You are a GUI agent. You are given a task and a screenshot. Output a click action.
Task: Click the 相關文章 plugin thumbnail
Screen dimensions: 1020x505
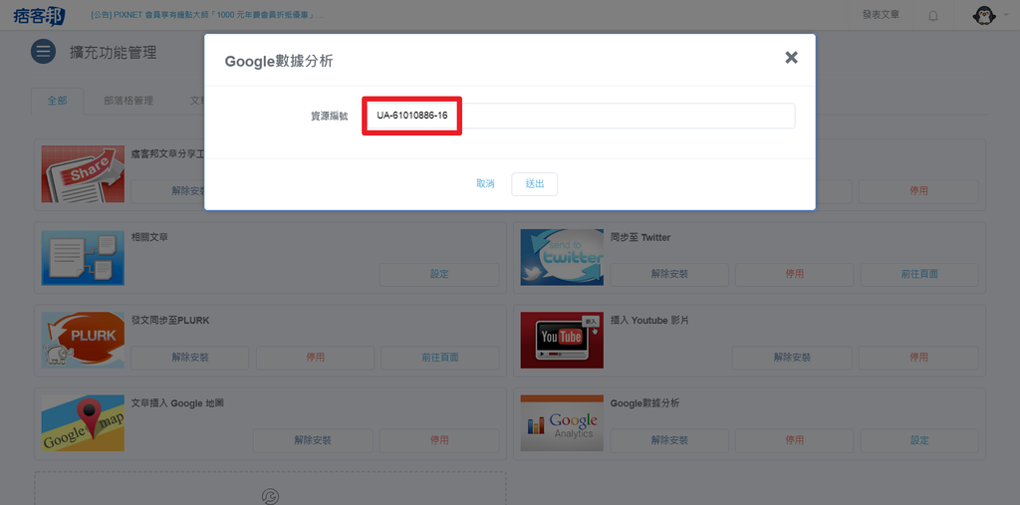pos(83,257)
